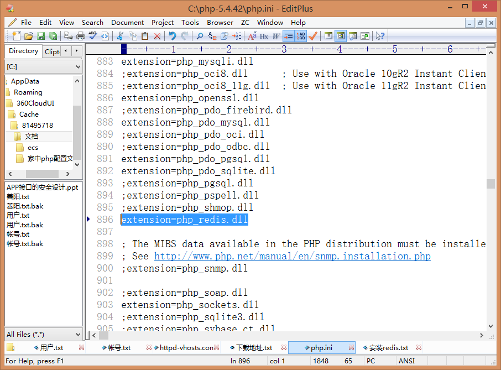Image resolution: width=501 pixels, height=370 pixels.
Task: Click the Find magnifier icon
Action: 200,36
